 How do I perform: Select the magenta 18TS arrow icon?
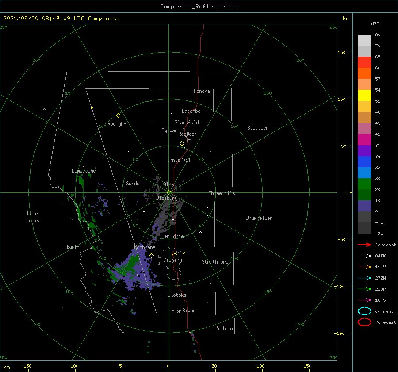[364, 300]
